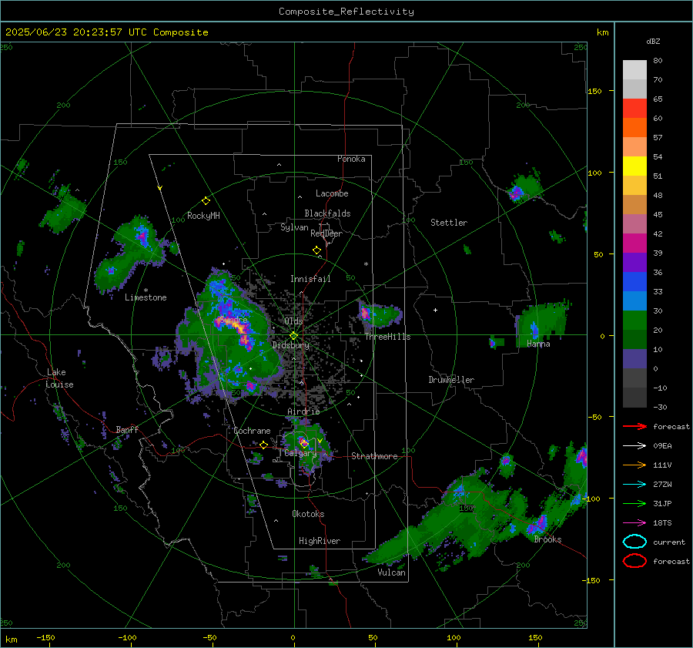Select the Olds label
The image size is (693, 648).
click(293, 321)
